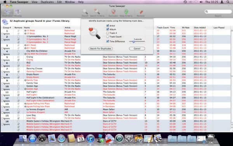Sort by the Name column header
The width and height of the screenshot is (233, 146).
point(44,28)
